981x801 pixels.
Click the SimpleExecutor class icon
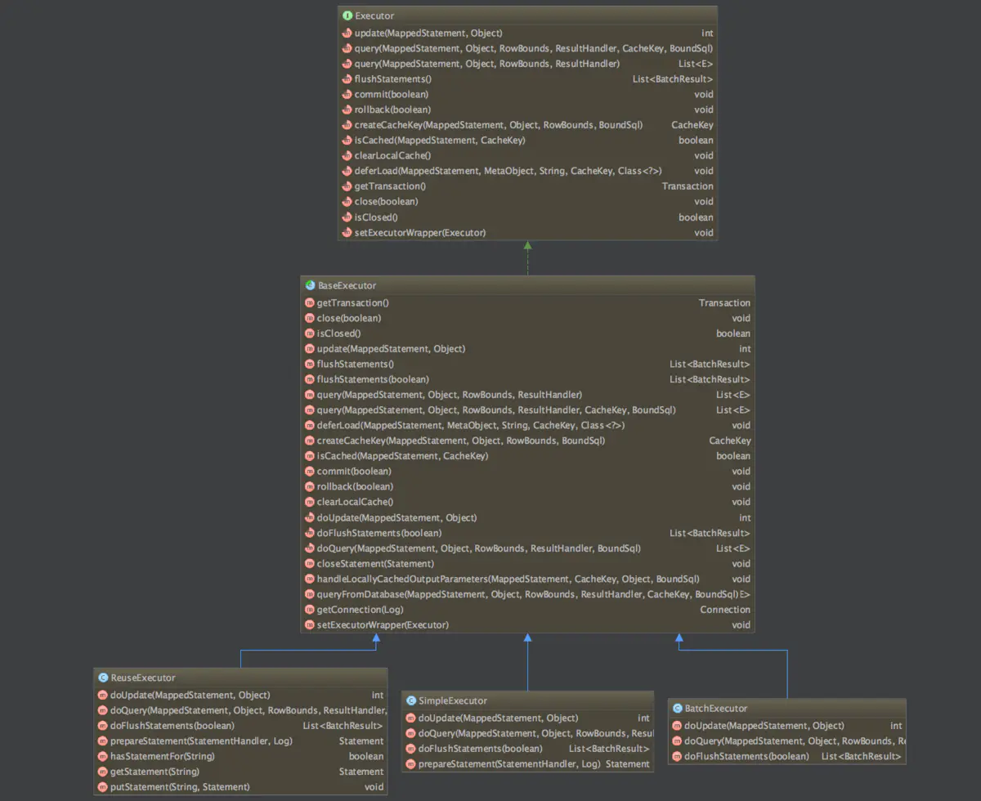click(410, 700)
